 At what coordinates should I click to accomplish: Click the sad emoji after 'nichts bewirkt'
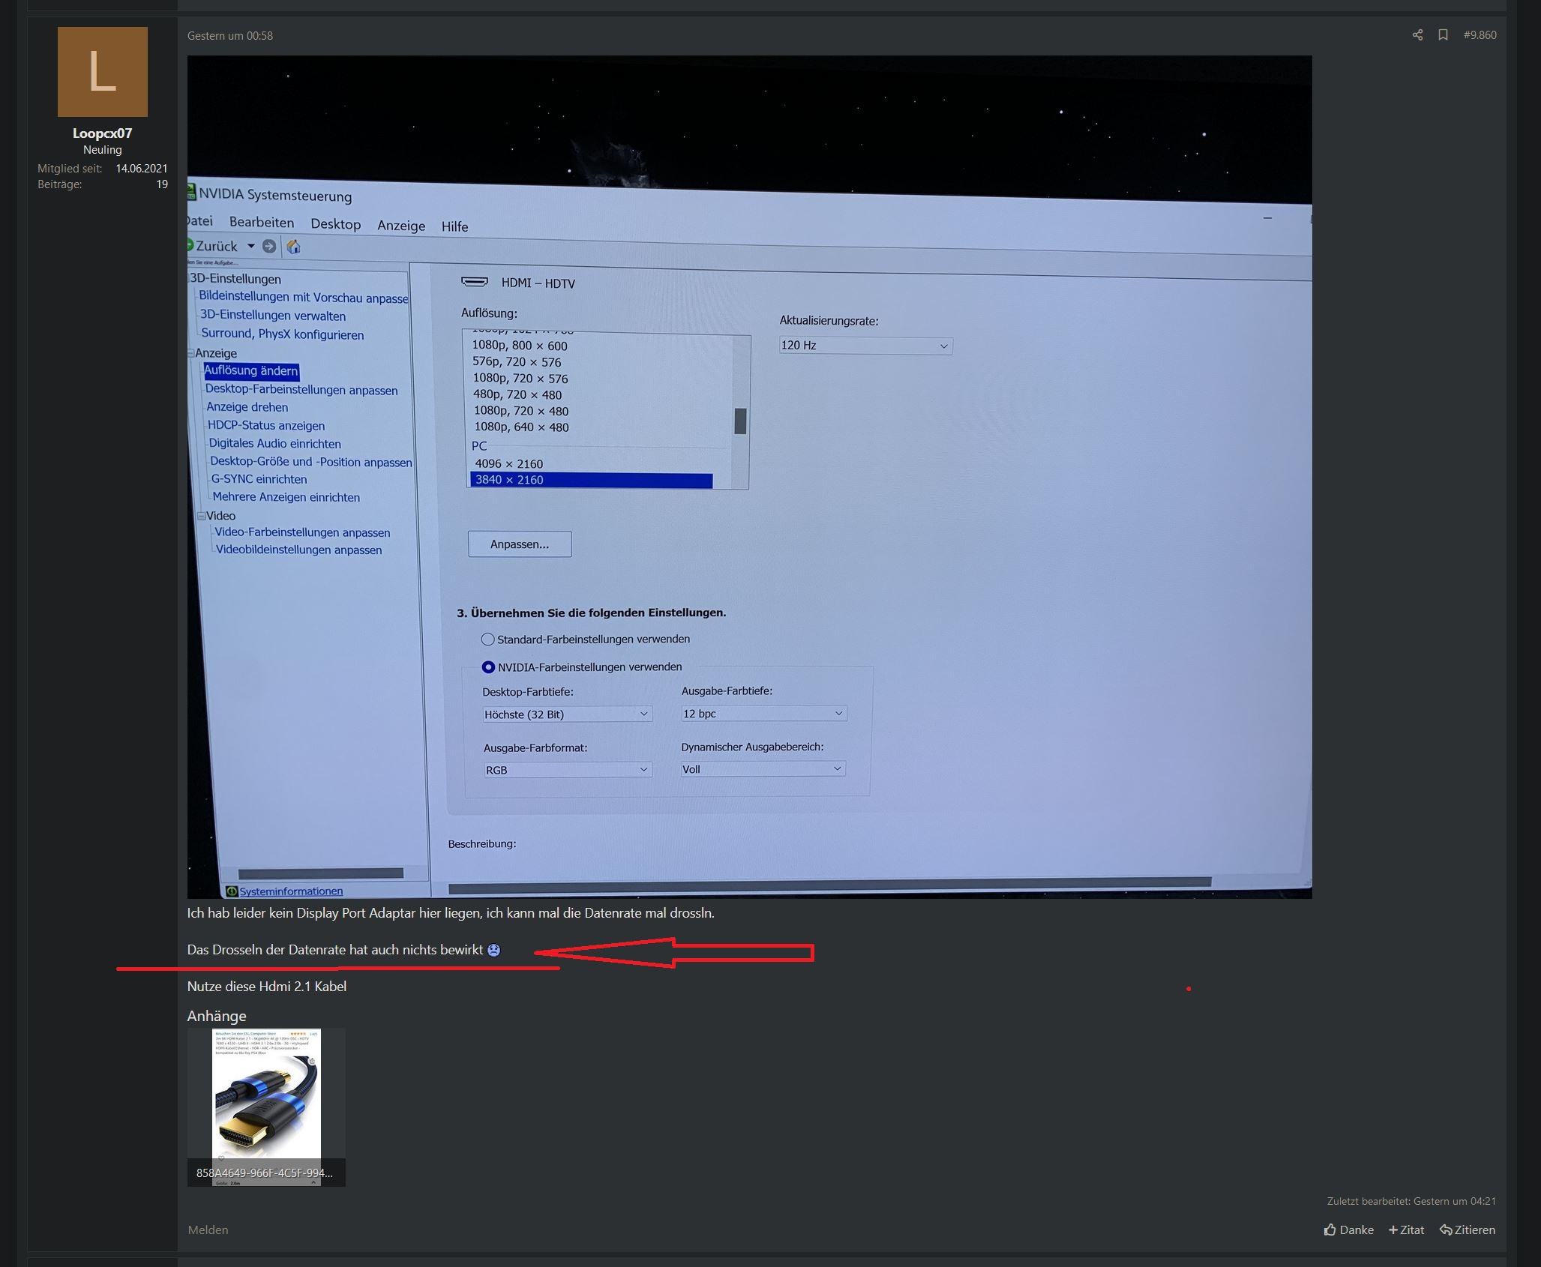(x=493, y=950)
